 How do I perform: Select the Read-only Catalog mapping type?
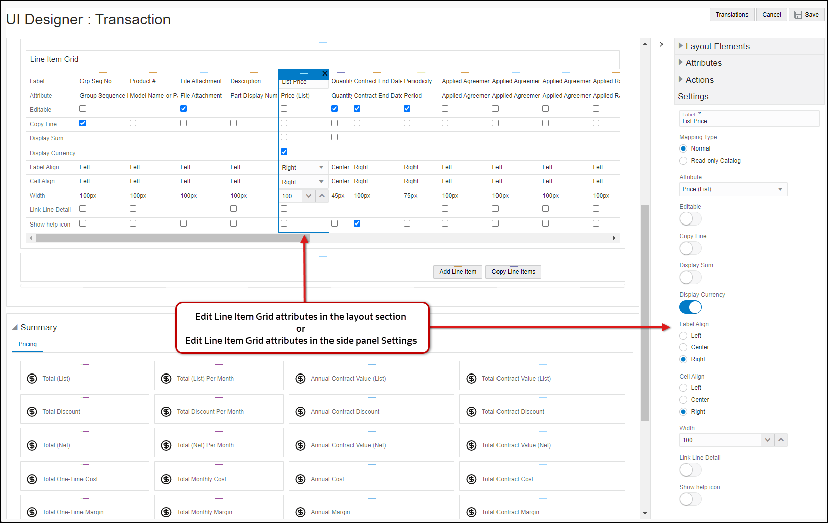(683, 161)
